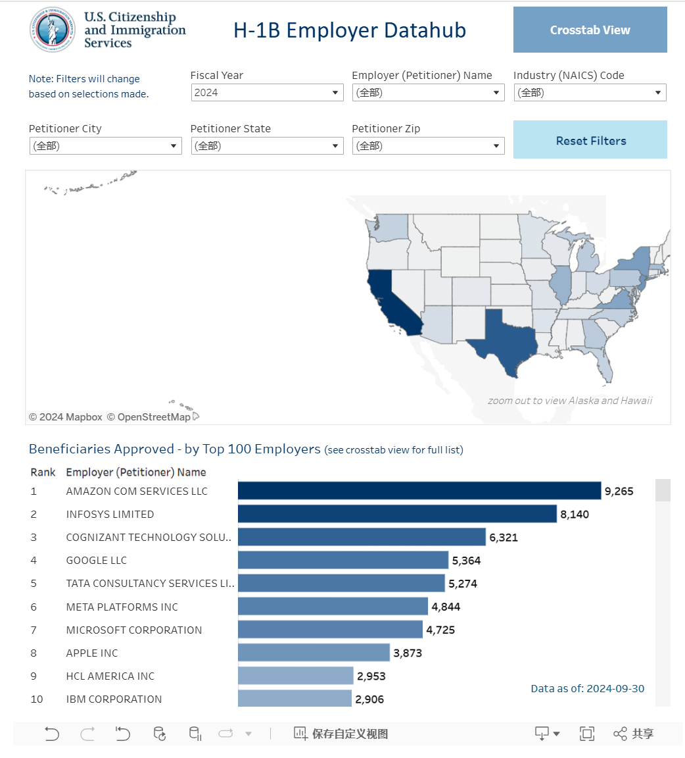Click the employer name GOOGLE LLC
Image resolution: width=685 pixels, height=758 pixels.
click(97, 561)
